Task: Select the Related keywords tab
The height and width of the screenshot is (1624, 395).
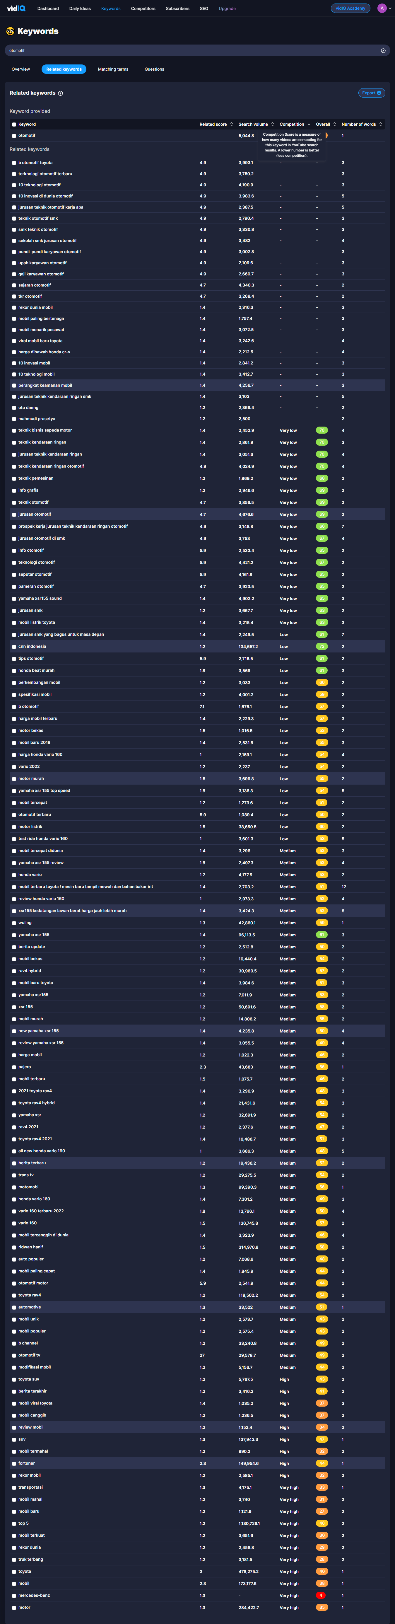Action: point(64,69)
